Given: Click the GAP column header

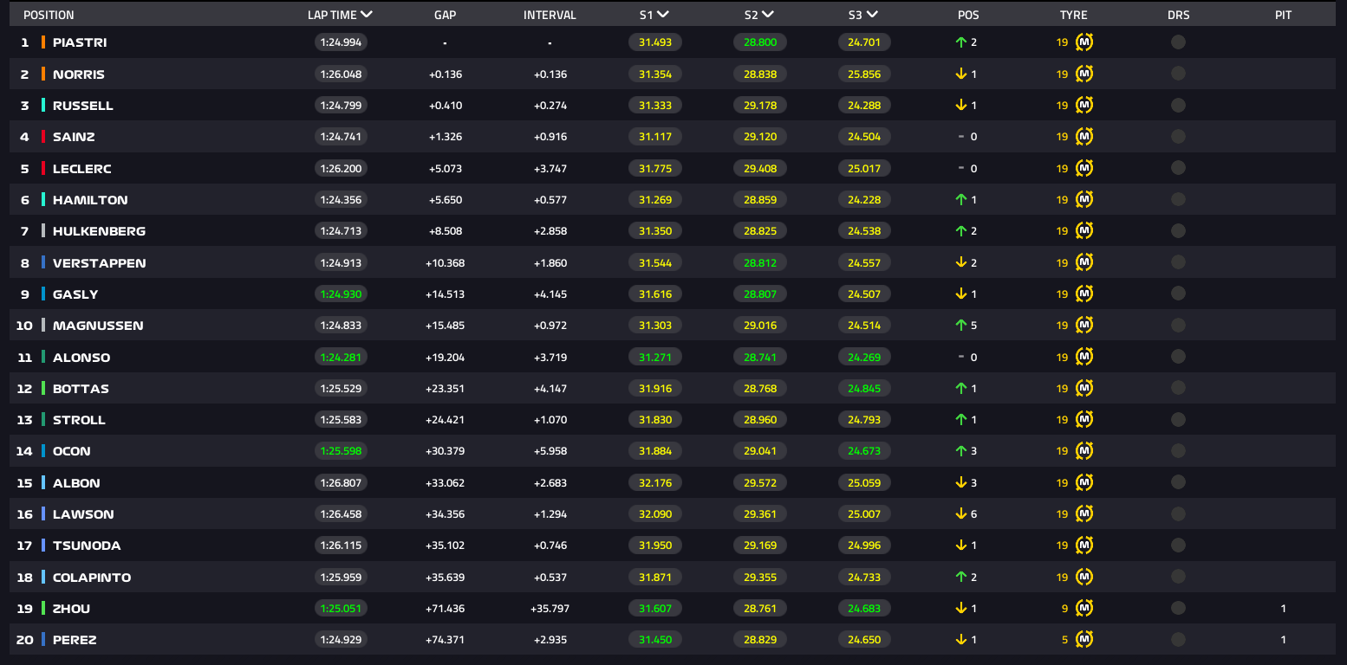Looking at the screenshot, I should (446, 15).
